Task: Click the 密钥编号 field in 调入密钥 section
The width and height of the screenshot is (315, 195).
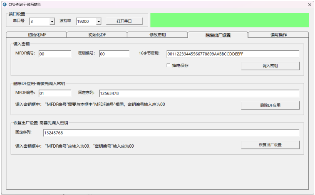Action: click(114, 54)
